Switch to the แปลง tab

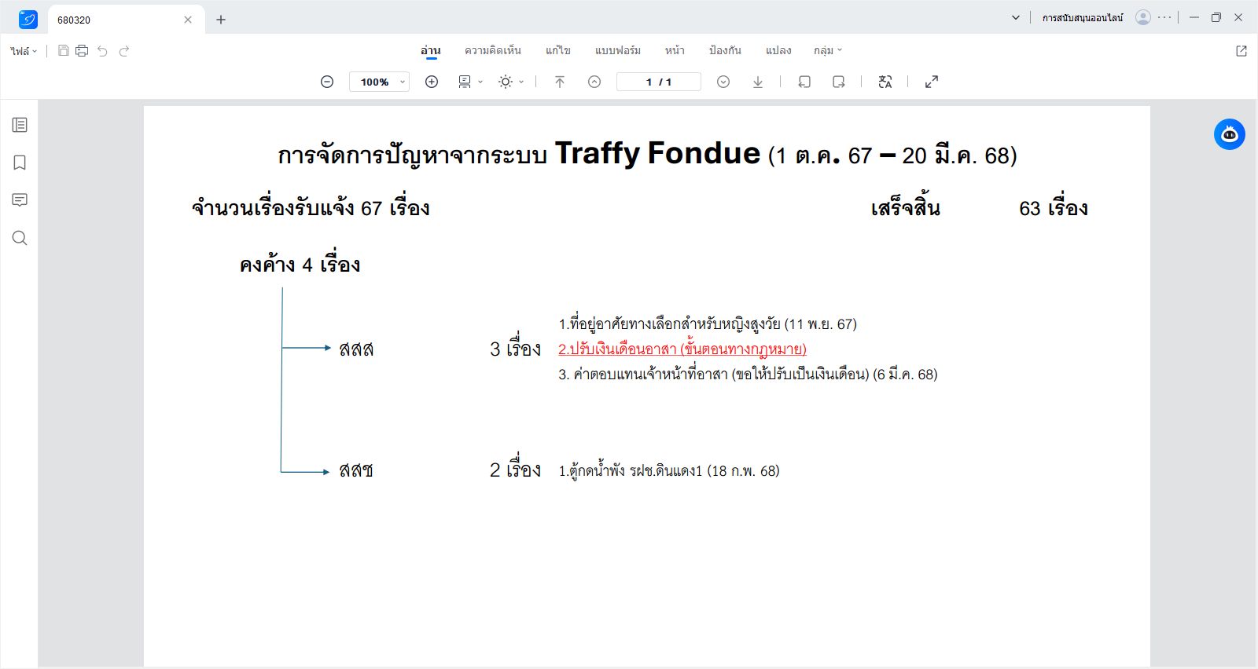778,50
